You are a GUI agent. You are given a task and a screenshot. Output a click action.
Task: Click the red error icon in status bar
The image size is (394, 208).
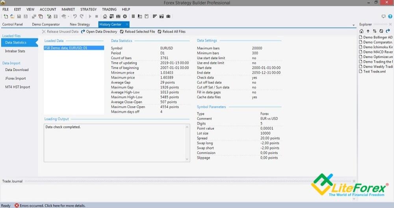[17, 206]
